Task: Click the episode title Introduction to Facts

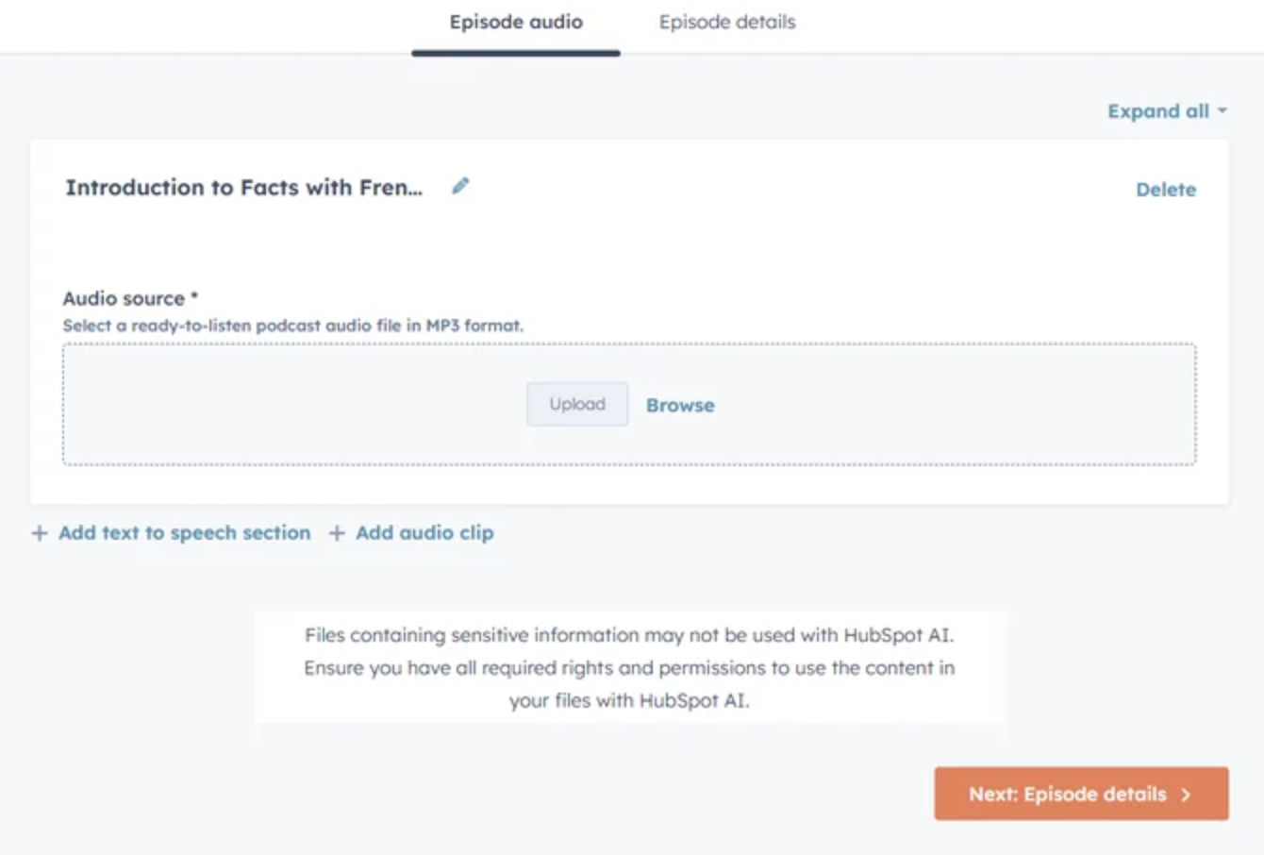Action: (x=245, y=187)
